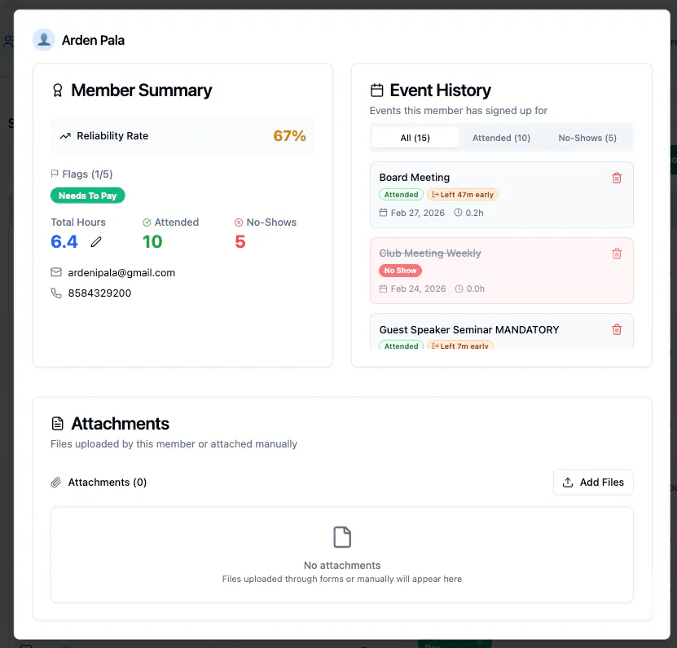Click the Left 7m early badge

click(460, 346)
